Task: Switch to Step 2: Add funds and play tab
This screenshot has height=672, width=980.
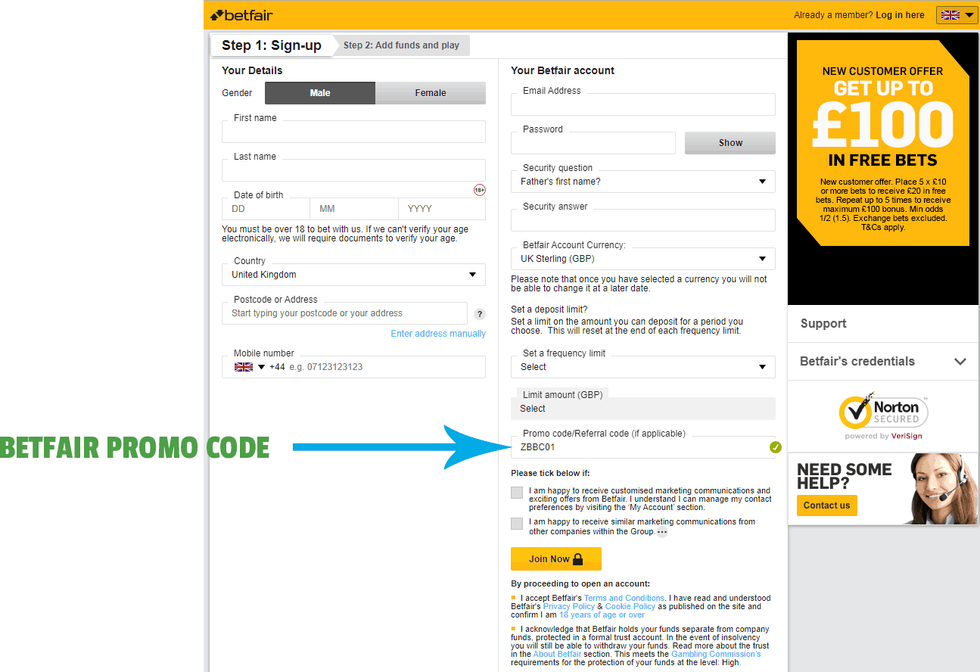Action: tap(401, 45)
